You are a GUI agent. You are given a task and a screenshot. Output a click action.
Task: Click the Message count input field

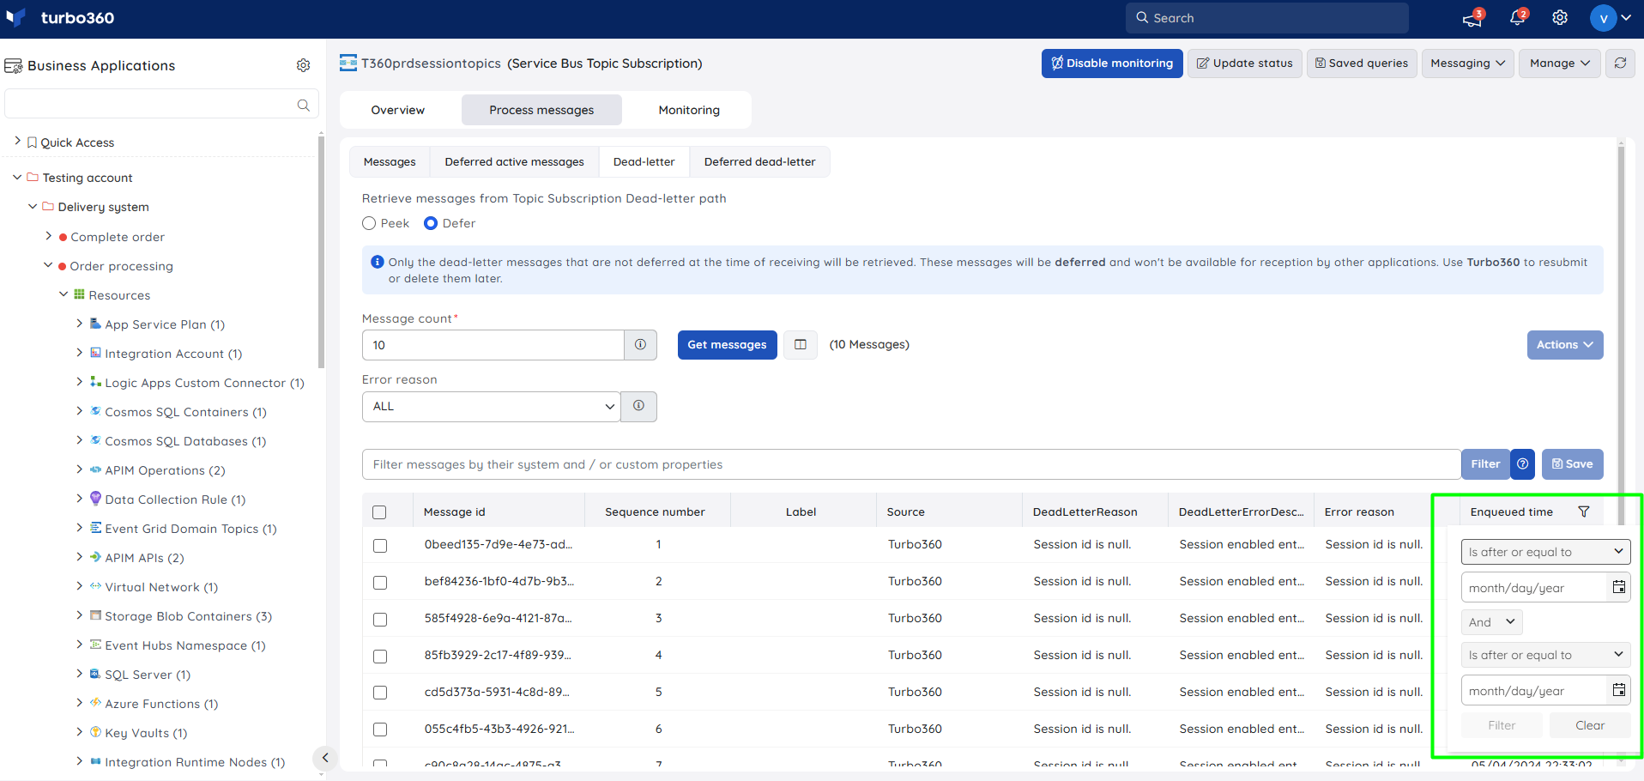(x=493, y=345)
